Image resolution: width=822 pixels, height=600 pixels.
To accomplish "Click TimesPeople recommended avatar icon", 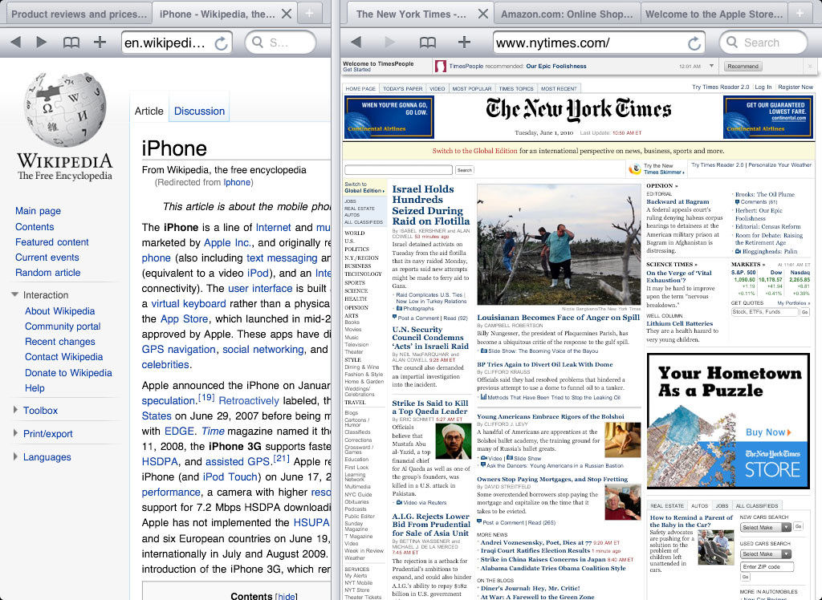I will click(441, 66).
